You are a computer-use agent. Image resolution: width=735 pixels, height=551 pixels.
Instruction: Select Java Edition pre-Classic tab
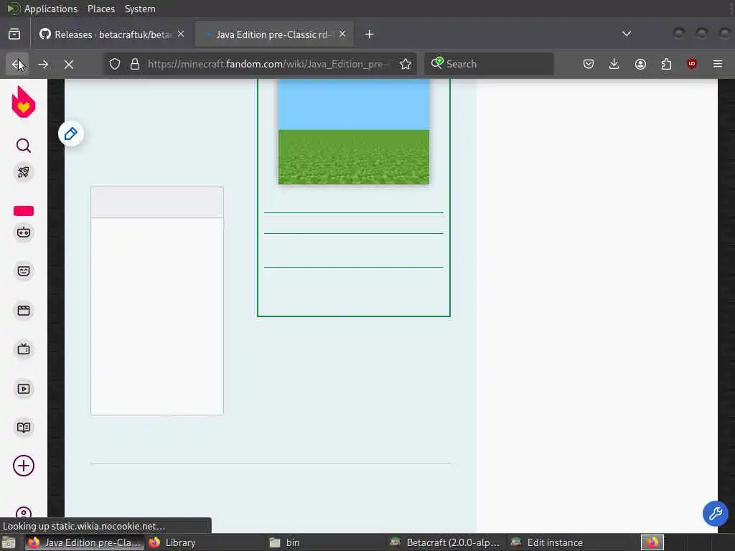pos(274,34)
